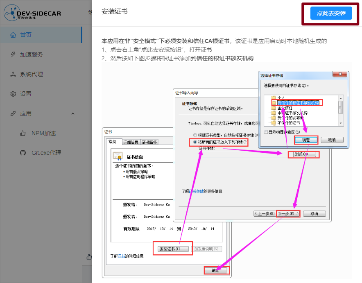Select radio option 将所有的证书放入下列存储
The image size is (362, 283).
pos(195,142)
